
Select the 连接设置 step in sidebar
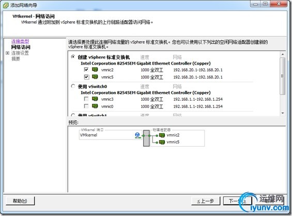(x=20, y=53)
